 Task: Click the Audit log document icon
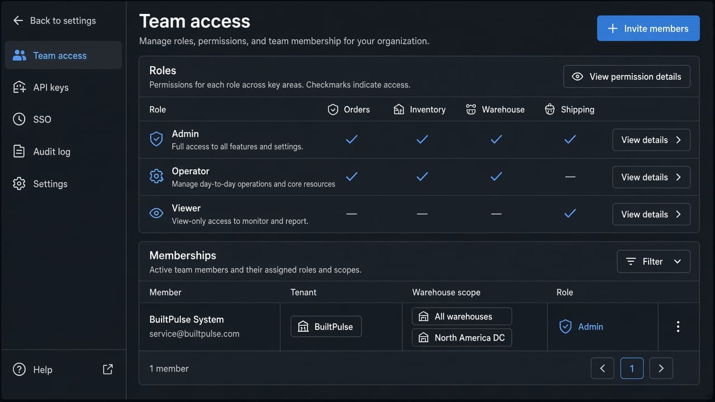[x=20, y=151]
